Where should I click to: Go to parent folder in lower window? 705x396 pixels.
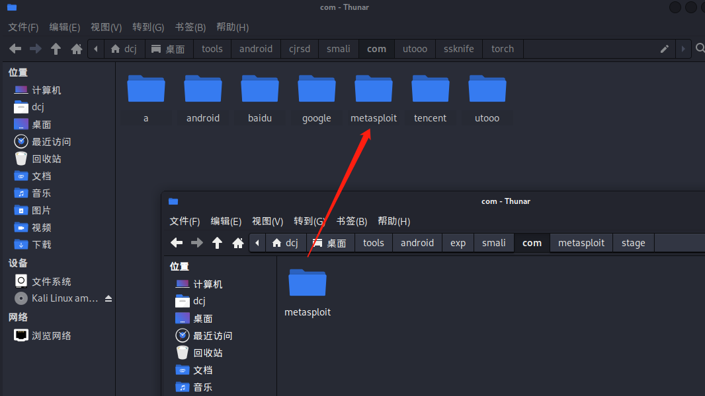217,243
